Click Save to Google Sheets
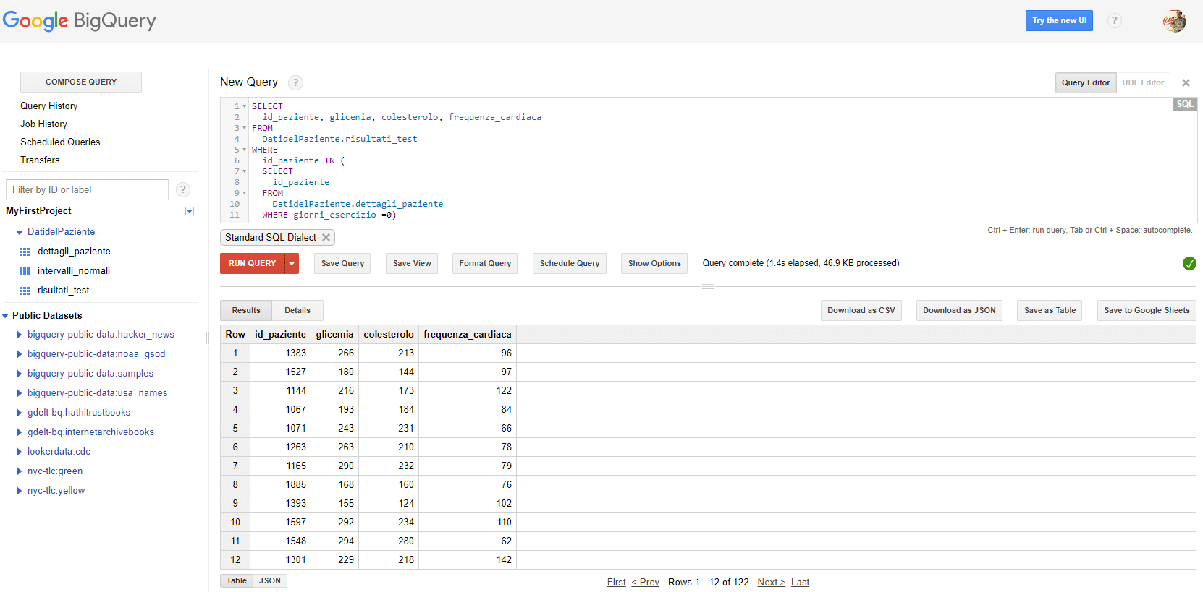This screenshot has height=592, width=1203. pos(1147,310)
